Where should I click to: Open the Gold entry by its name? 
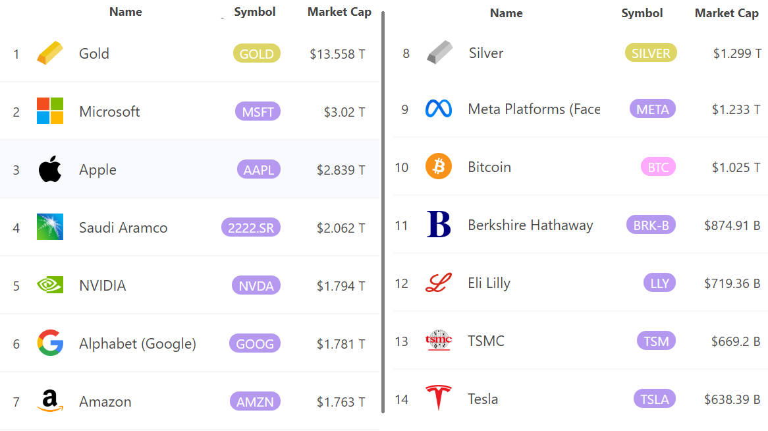(94, 53)
